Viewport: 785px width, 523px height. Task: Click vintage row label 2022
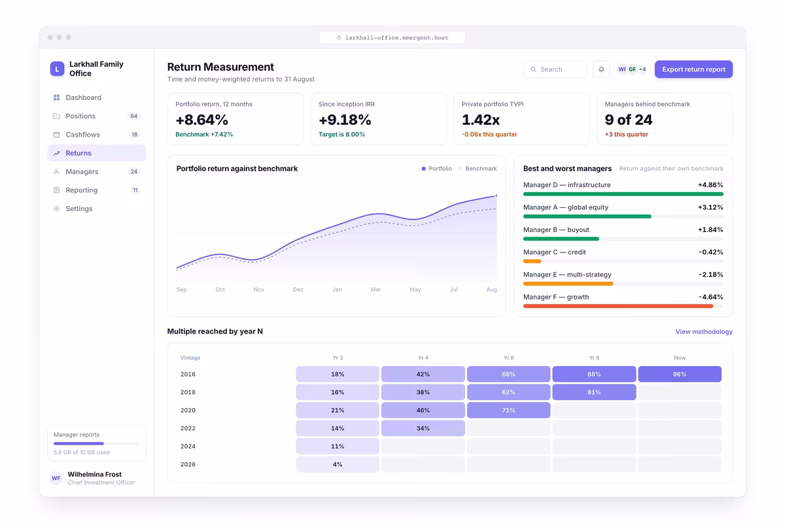pos(188,428)
